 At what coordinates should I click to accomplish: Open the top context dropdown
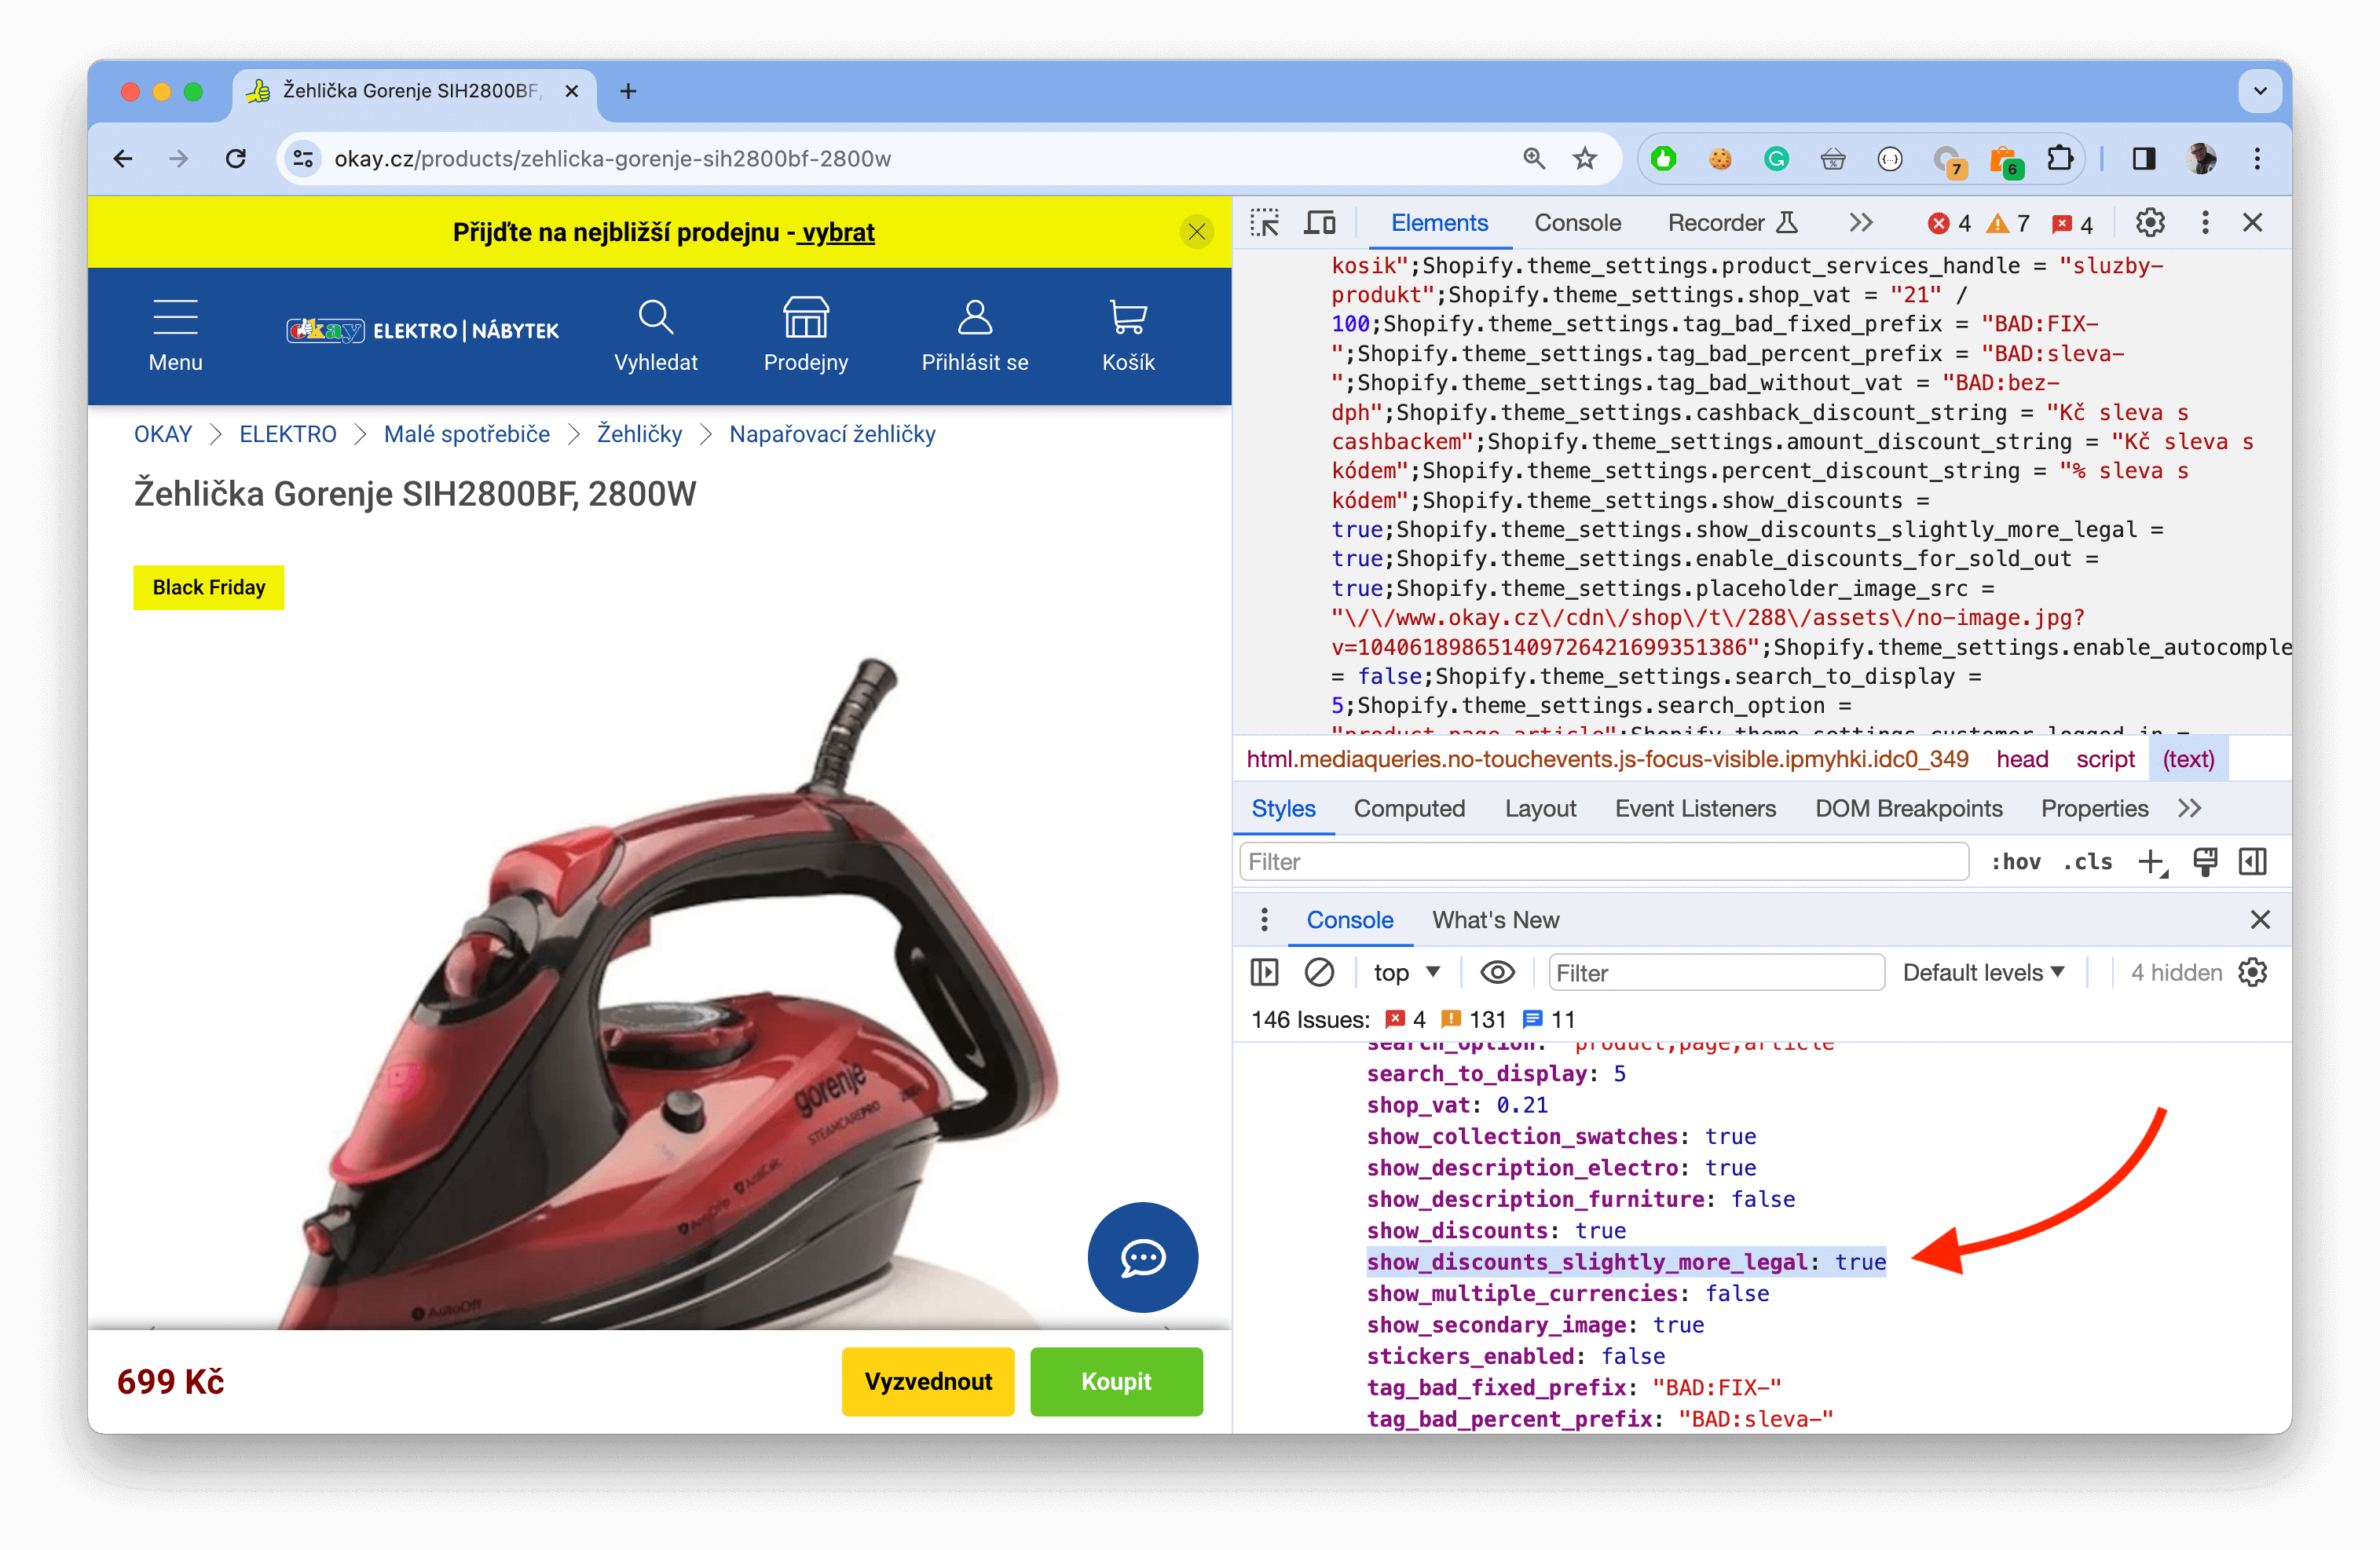[1405, 972]
